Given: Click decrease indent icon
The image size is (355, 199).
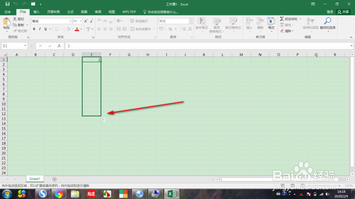Looking at the screenshot, I should click(x=119, y=29).
